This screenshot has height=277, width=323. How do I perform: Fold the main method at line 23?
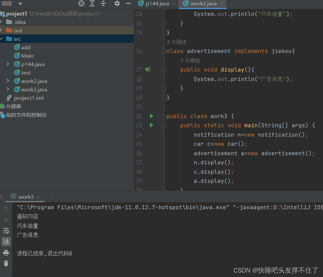click(164, 126)
